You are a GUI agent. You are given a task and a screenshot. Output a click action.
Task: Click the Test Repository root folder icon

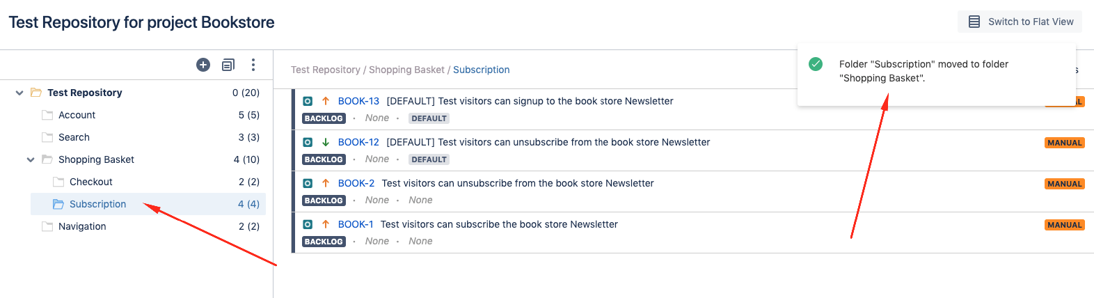36,93
